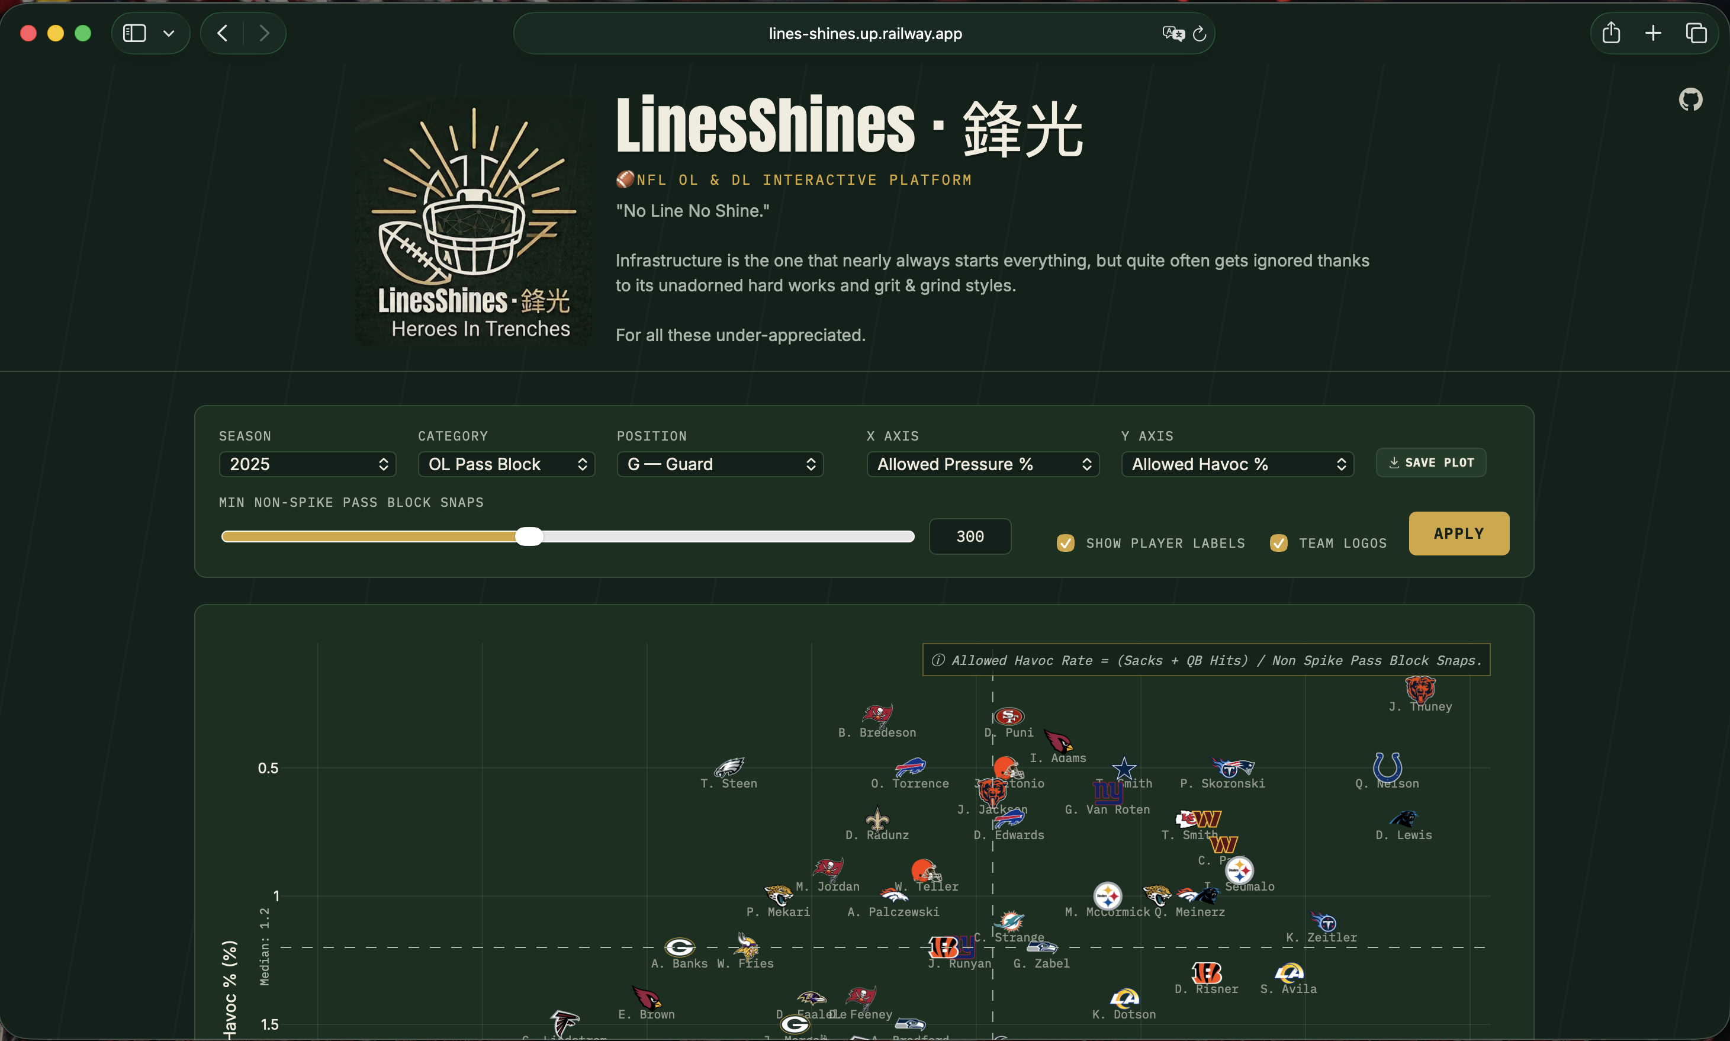The height and width of the screenshot is (1041, 1730).
Task: Click the Safari share icon
Action: 1611,33
